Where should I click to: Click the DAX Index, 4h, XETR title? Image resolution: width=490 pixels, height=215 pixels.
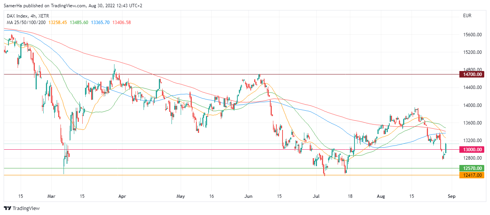click(x=27, y=16)
